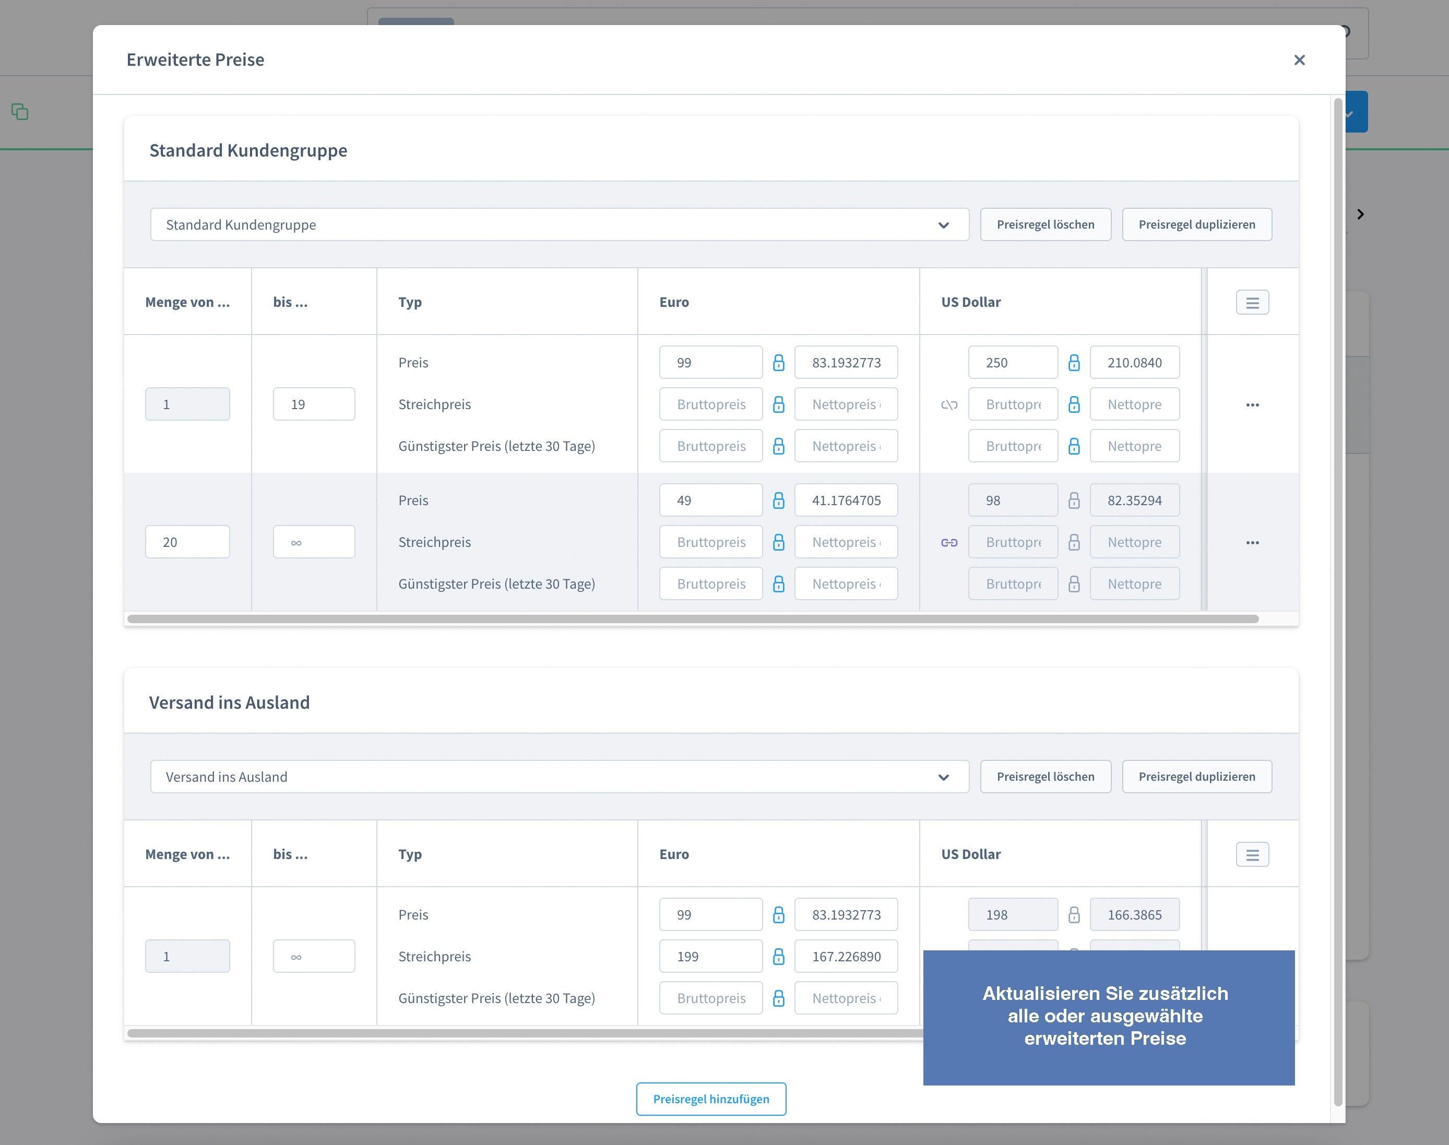Click Euro column header in Versand ins Ausland
Image resolution: width=1449 pixels, height=1145 pixels.
pos(674,854)
